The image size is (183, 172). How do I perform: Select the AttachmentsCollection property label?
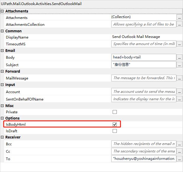click(25, 25)
